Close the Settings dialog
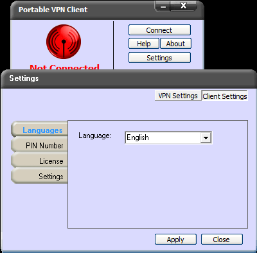Image resolution: width=257 pixels, height=253 pixels. coord(222,240)
